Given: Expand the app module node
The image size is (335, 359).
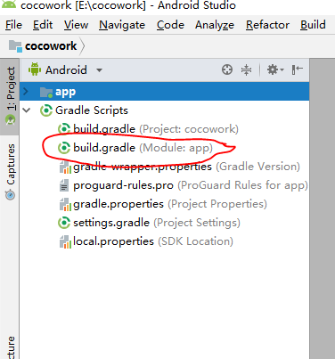Looking at the screenshot, I should pos(26,92).
